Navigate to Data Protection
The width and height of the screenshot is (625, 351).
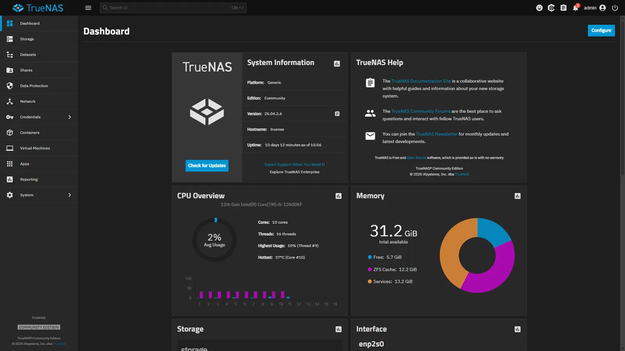pos(39,86)
